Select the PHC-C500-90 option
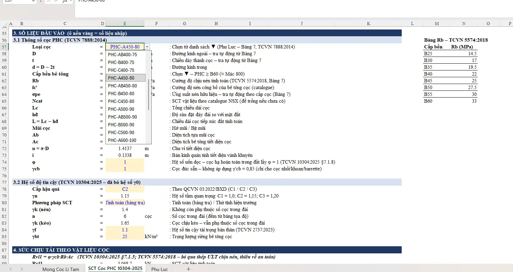 (x=126, y=132)
